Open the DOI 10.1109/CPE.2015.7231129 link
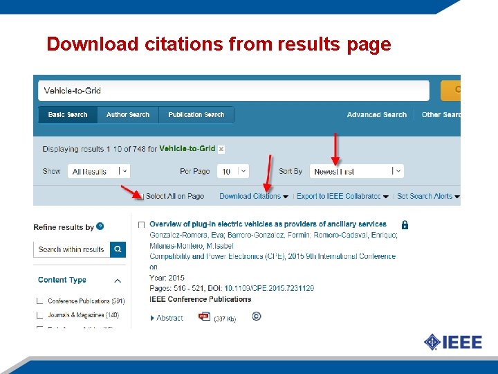 [x=269, y=288]
